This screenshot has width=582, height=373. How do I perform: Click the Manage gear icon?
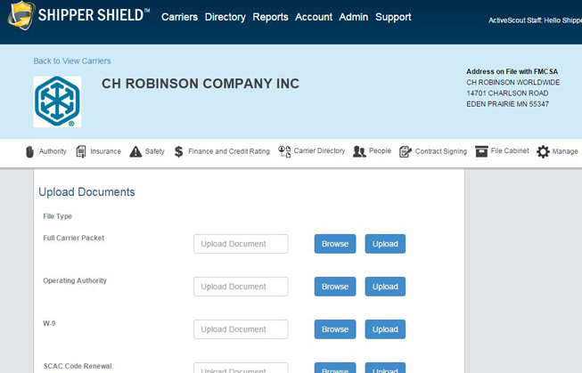pos(543,151)
